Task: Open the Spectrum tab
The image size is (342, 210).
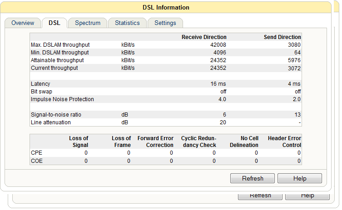Action: point(88,23)
